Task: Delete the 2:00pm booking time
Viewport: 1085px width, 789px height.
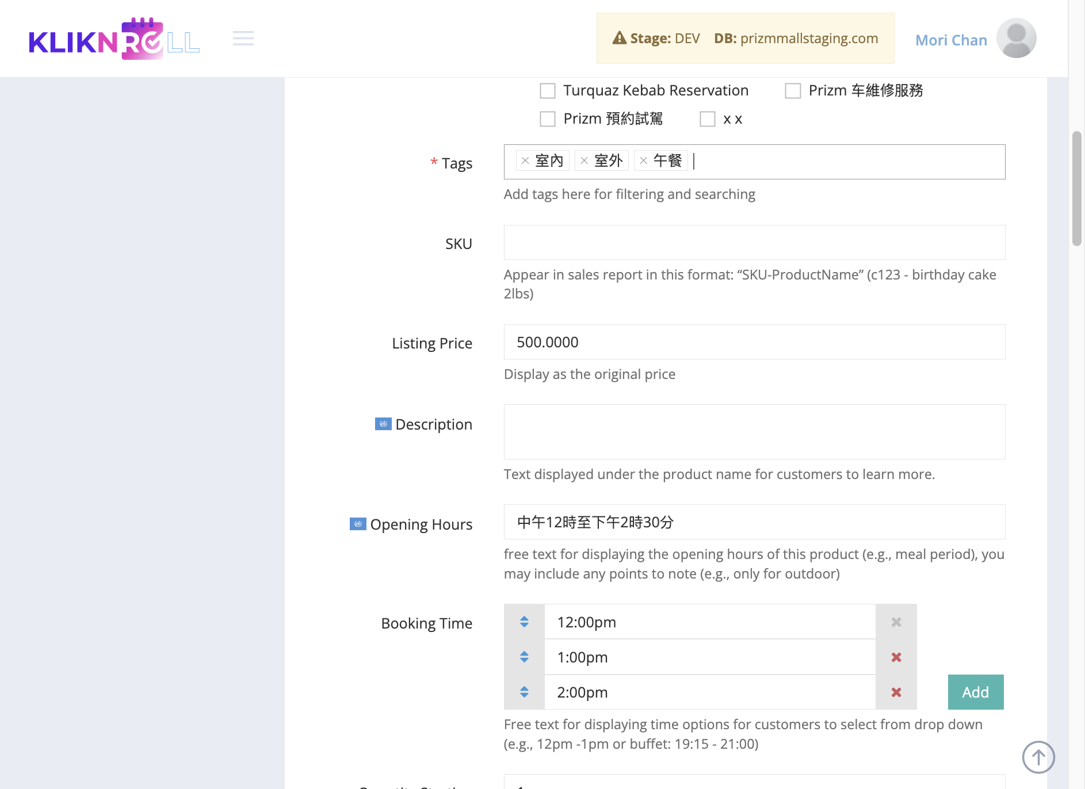Action: tap(896, 692)
